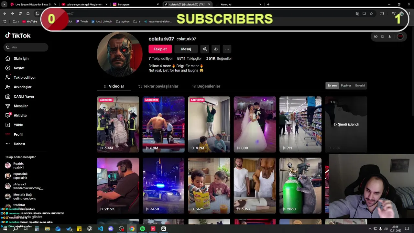This screenshot has height=233, width=414.
Task: Open TikTok logo home link
Action: point(18,36)
